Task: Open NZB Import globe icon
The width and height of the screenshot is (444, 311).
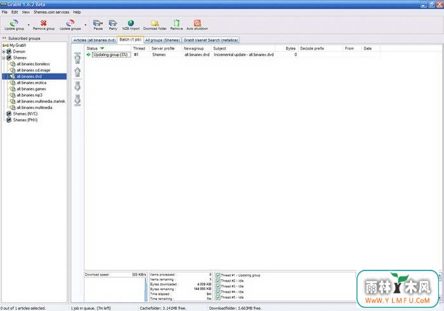Action: [131, 23]
